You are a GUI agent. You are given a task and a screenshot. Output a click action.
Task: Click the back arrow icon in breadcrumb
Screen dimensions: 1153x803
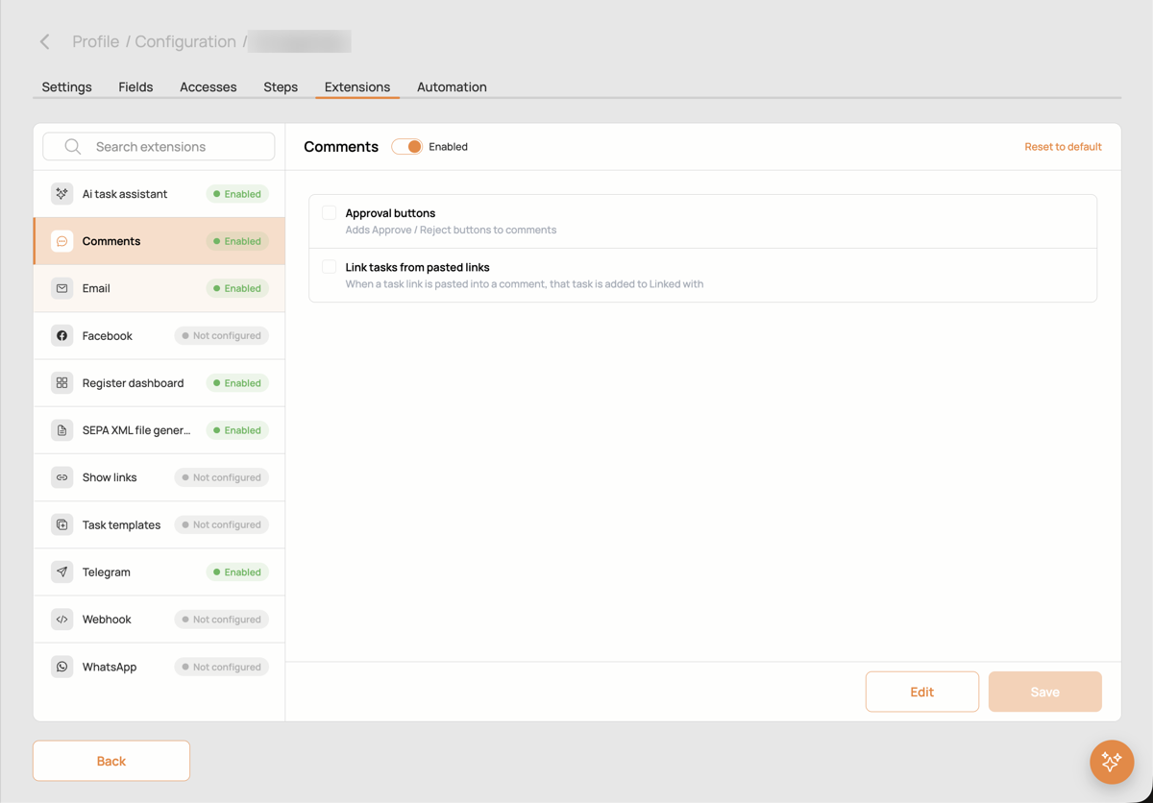tap(44, 41)
